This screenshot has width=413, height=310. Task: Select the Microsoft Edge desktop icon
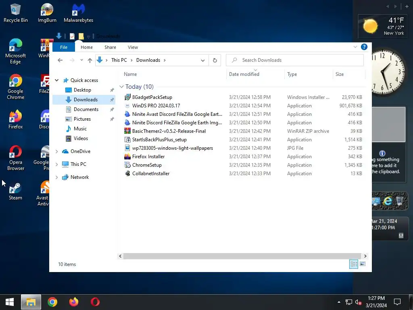(16, 51)
